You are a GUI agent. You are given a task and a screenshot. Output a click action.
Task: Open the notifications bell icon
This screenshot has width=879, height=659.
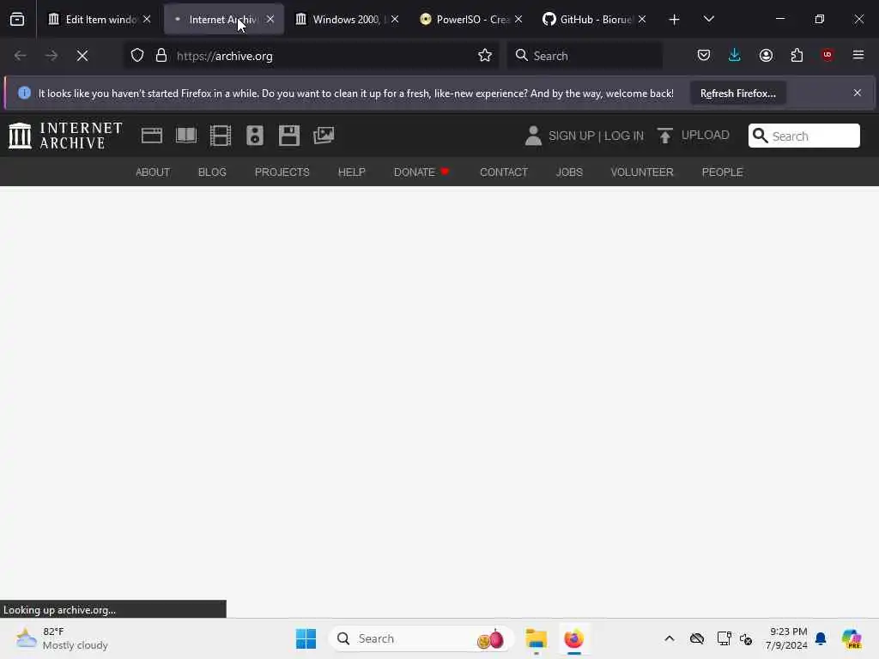click(821, 638)
